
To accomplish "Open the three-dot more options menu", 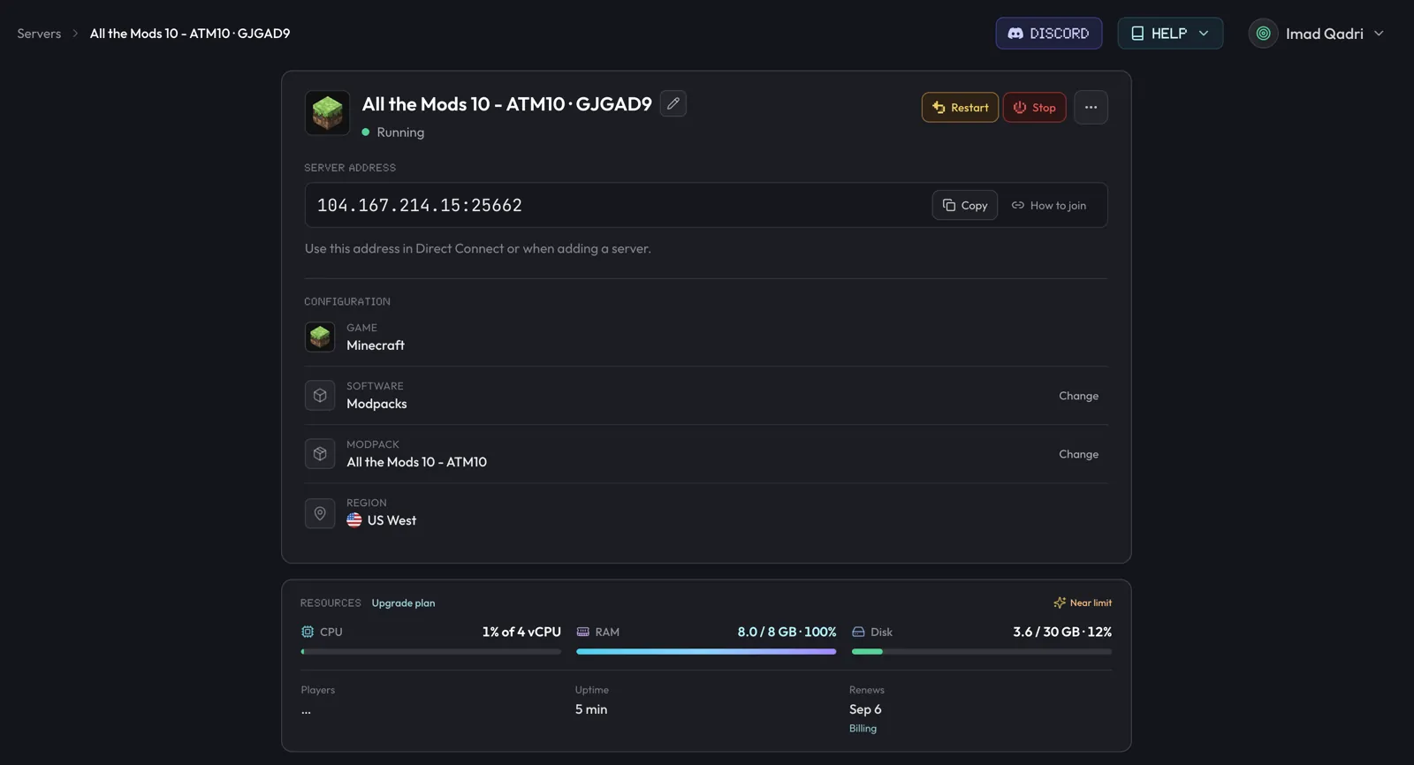I will click(x=1091, y=108).
